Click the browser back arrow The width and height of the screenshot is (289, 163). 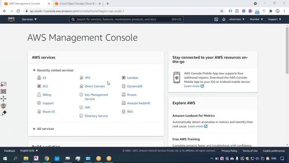5,11
